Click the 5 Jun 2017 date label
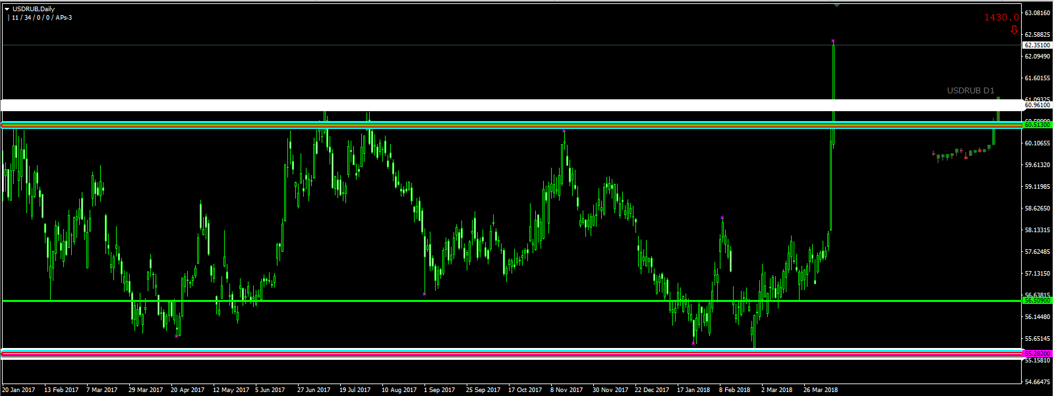Image resolution: width=1054 pixels, height=396 pixels. click(270, 390)
